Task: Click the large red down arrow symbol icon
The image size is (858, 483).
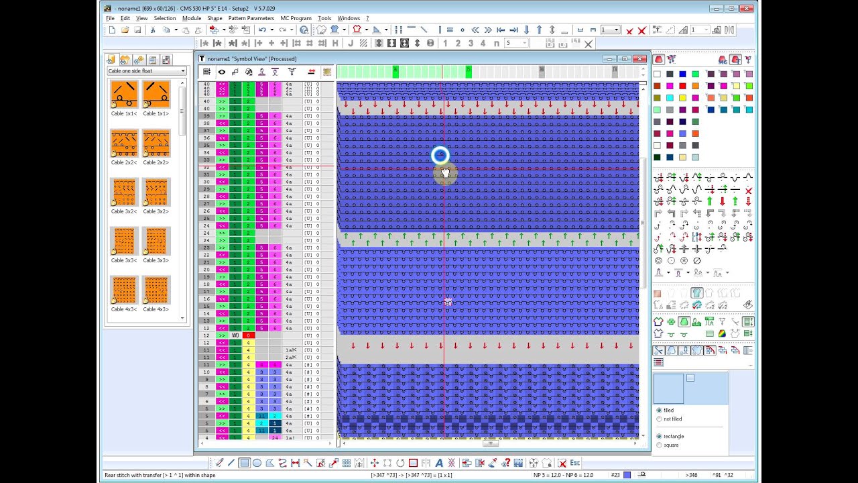Action: tap(723, 201)
